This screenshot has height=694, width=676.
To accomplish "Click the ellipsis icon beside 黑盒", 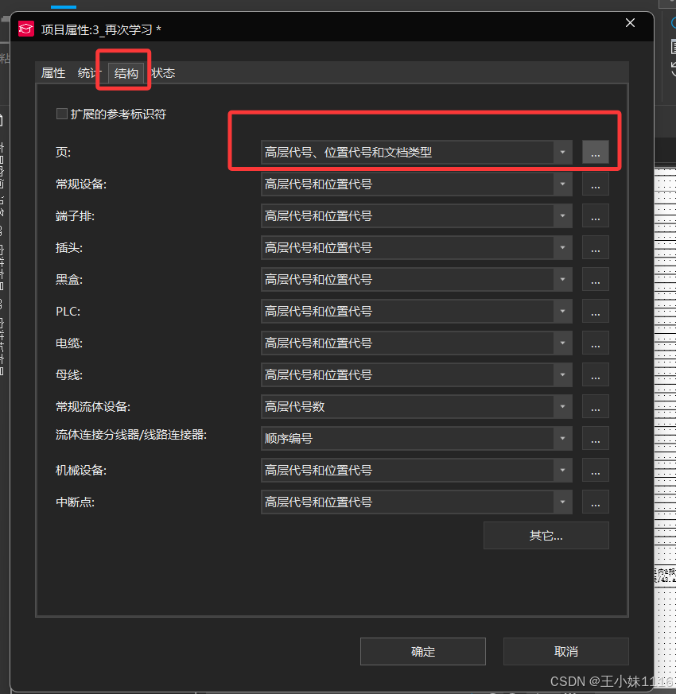I will point(595,279).
